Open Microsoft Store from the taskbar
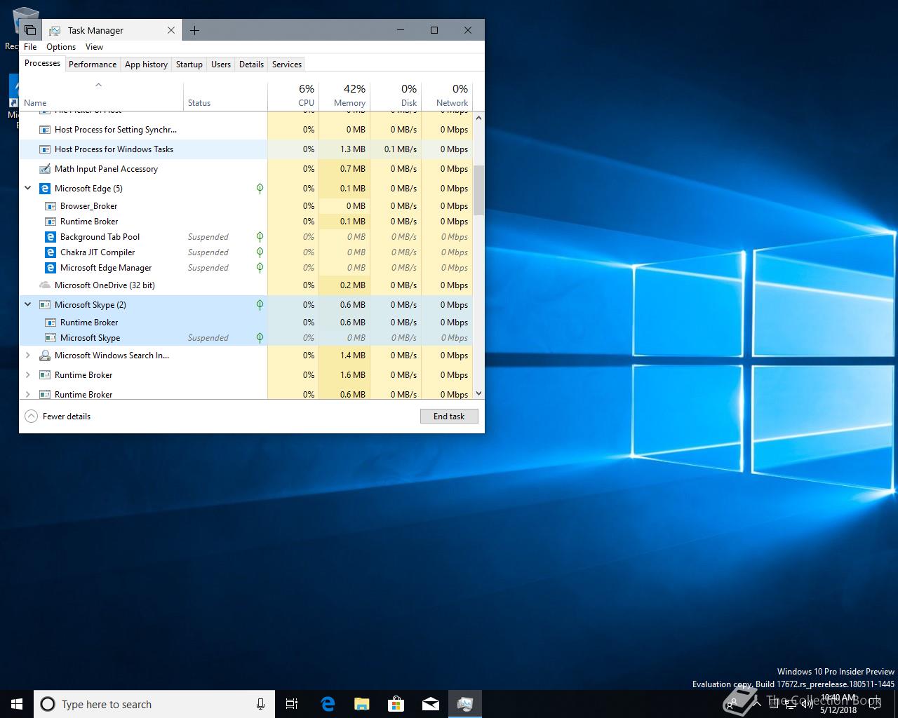 (396, 704)
